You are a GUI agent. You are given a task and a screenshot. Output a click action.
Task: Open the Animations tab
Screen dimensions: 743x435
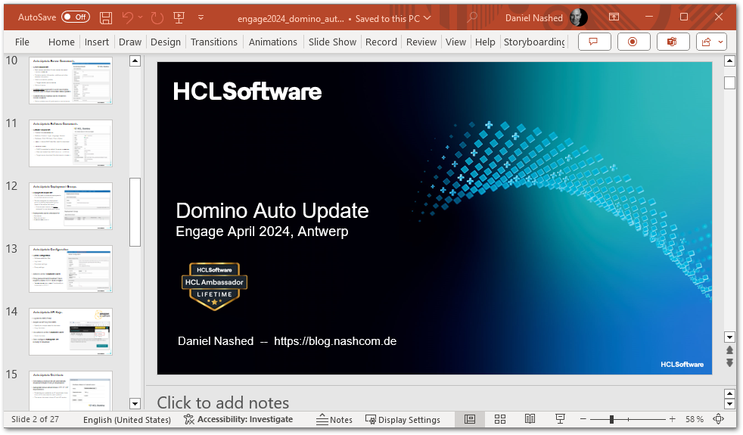click(273, 42)
